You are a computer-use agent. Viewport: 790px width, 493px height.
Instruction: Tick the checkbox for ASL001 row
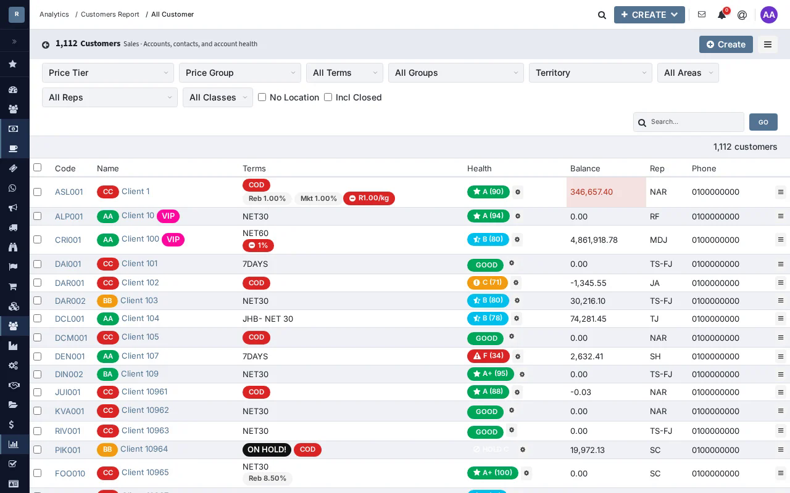pyautogui.click(x=37, y=192)
